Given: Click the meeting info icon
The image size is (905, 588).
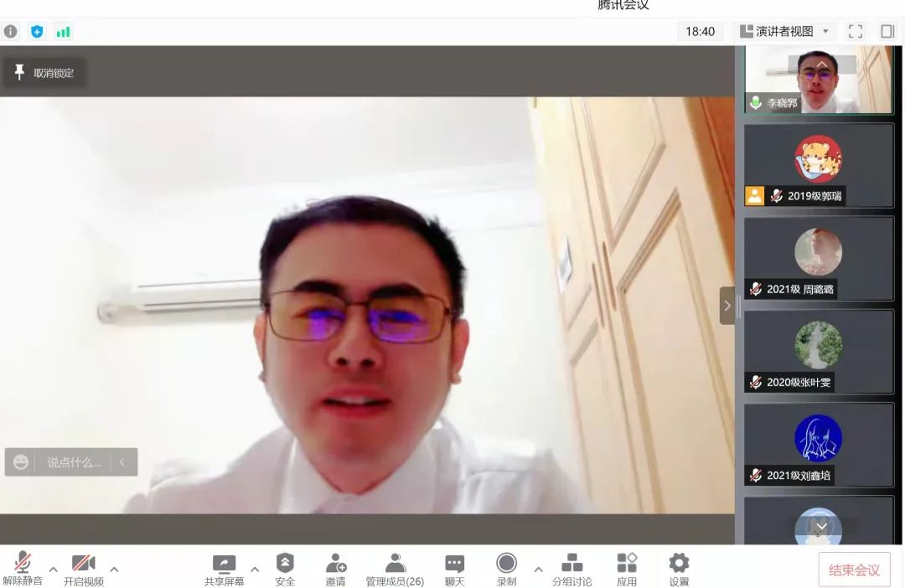Looking at the screenshot, I should pyautogui.click(x=10, y=32).
